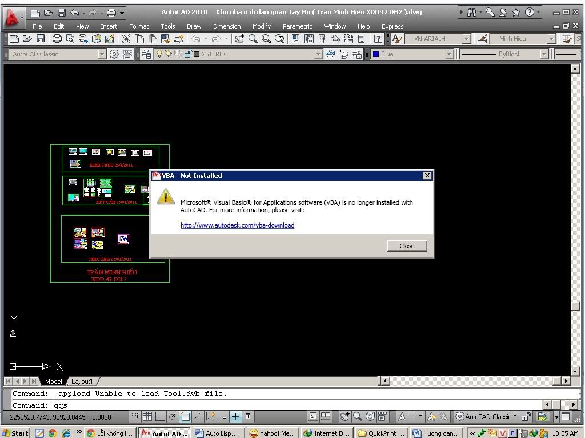Expand the Blue color control dropdown

point(449,54)
